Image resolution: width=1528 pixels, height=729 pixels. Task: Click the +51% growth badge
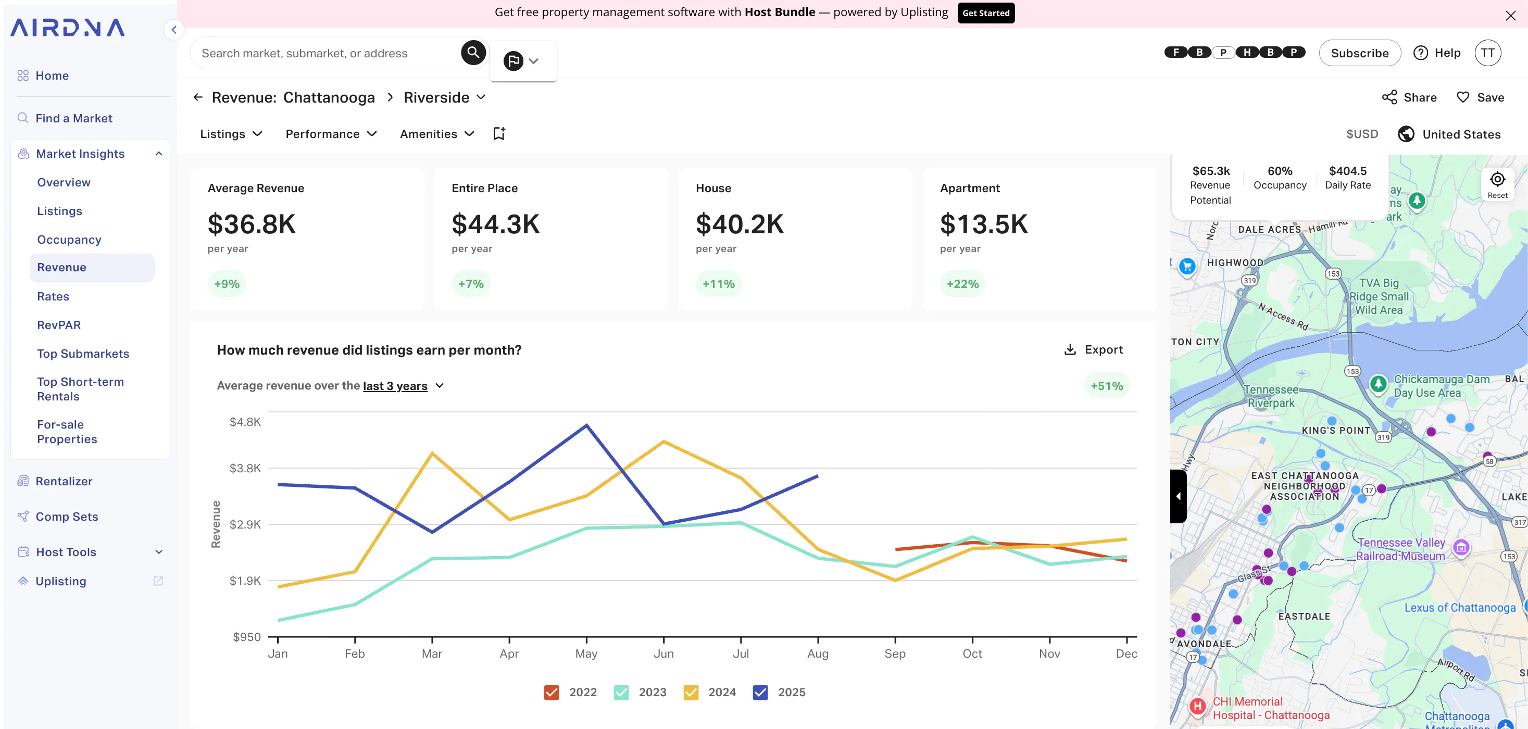tap(1106, 385)
